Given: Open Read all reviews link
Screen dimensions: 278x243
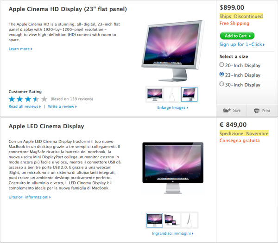Looking at the screenshot, I should tap(25, 106).
